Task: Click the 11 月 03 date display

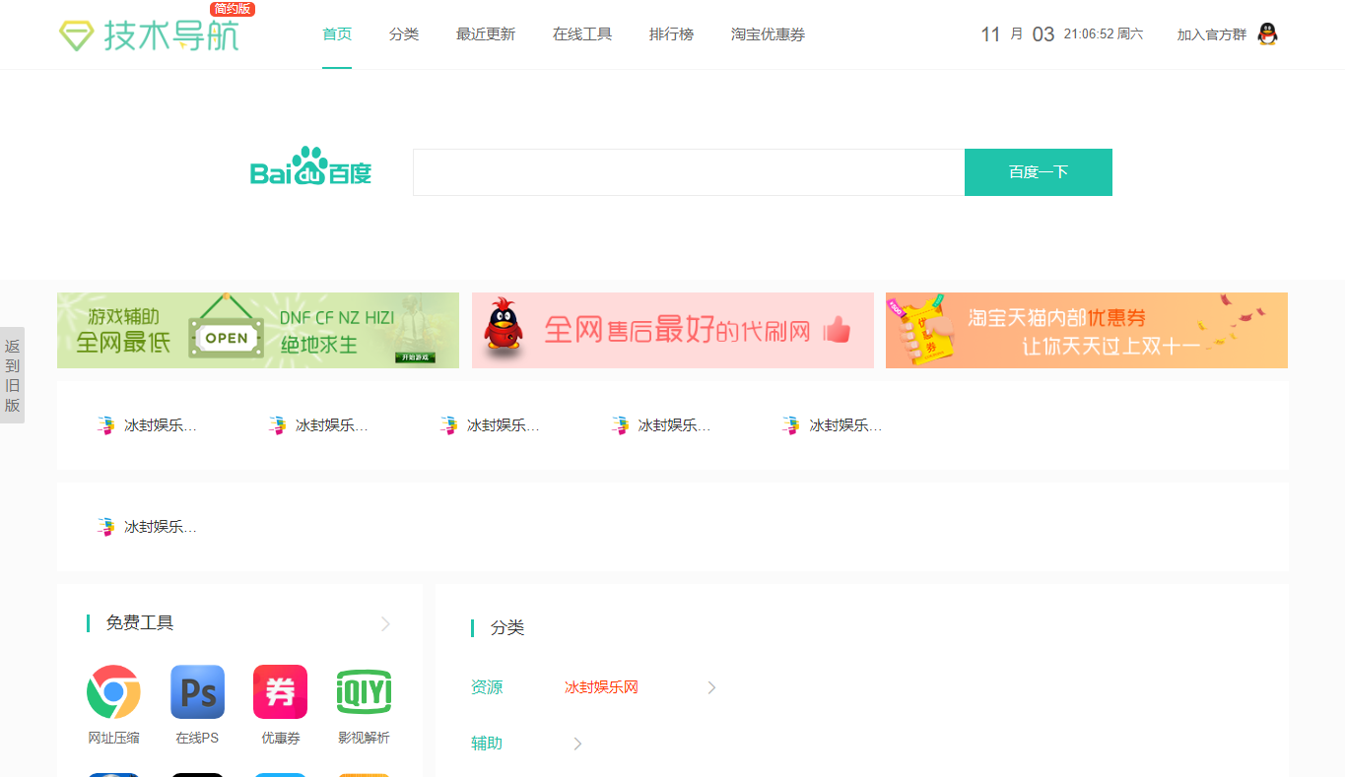Action: click(1018, 34)
